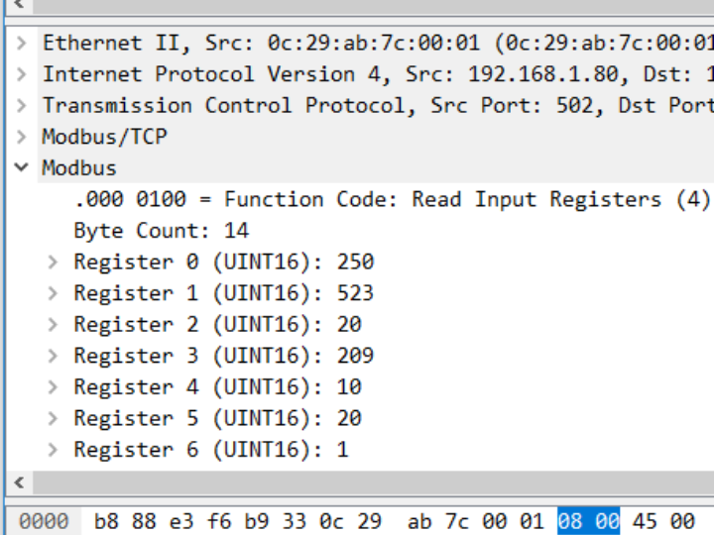
Task: Expand the Modbus/TCP section
Action: point(21,137)
